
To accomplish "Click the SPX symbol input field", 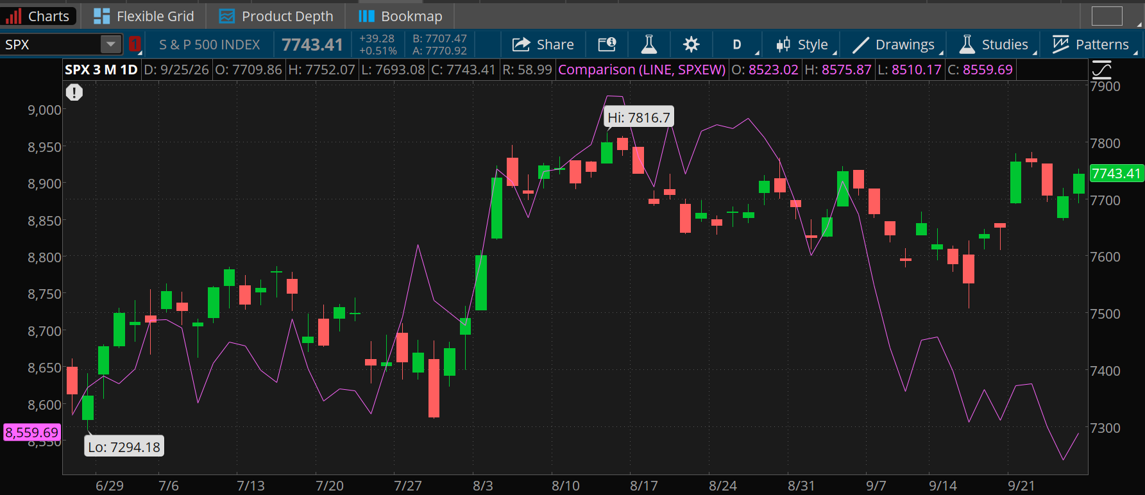I will (51, 44).
